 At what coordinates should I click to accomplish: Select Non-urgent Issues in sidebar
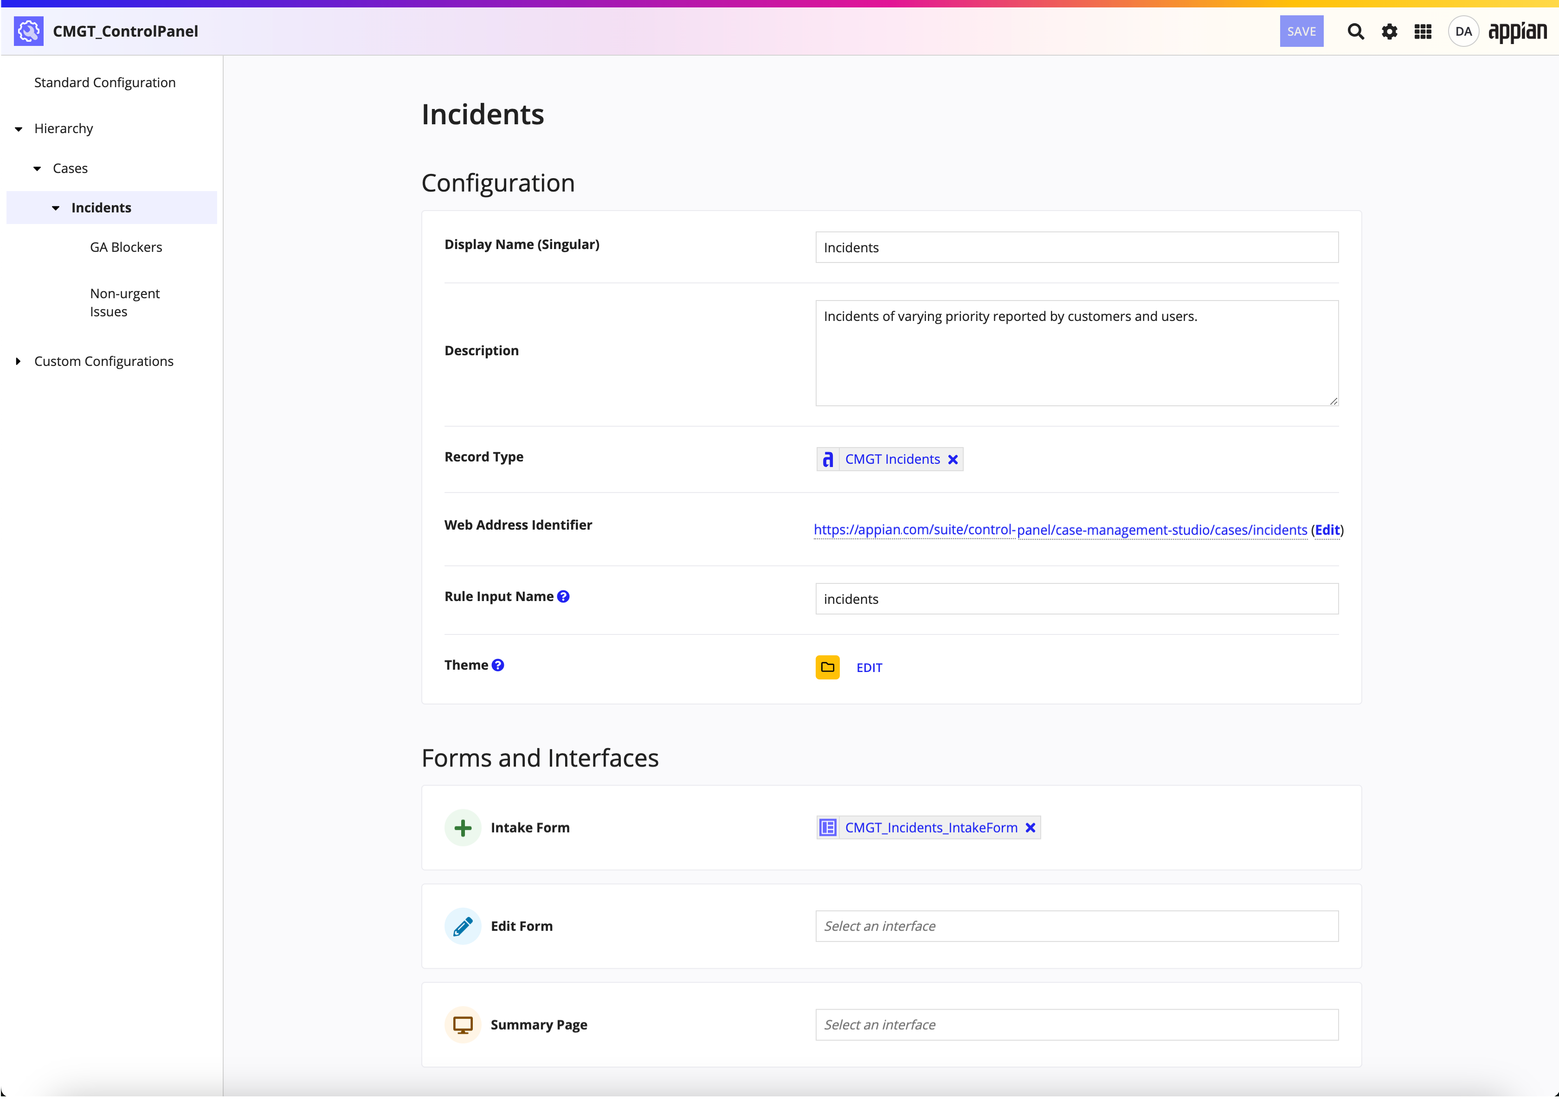125,303
